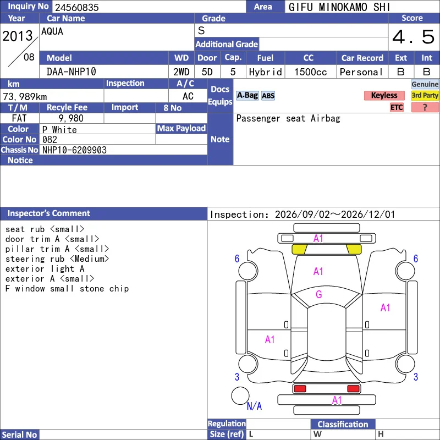Viewport: 440px width, 440px height.
Task: Select the A1 mark on hood
Action: 318,271
